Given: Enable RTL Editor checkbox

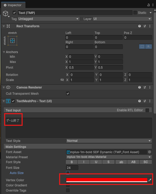Looking at the screenshot, I should click(147, 110).
